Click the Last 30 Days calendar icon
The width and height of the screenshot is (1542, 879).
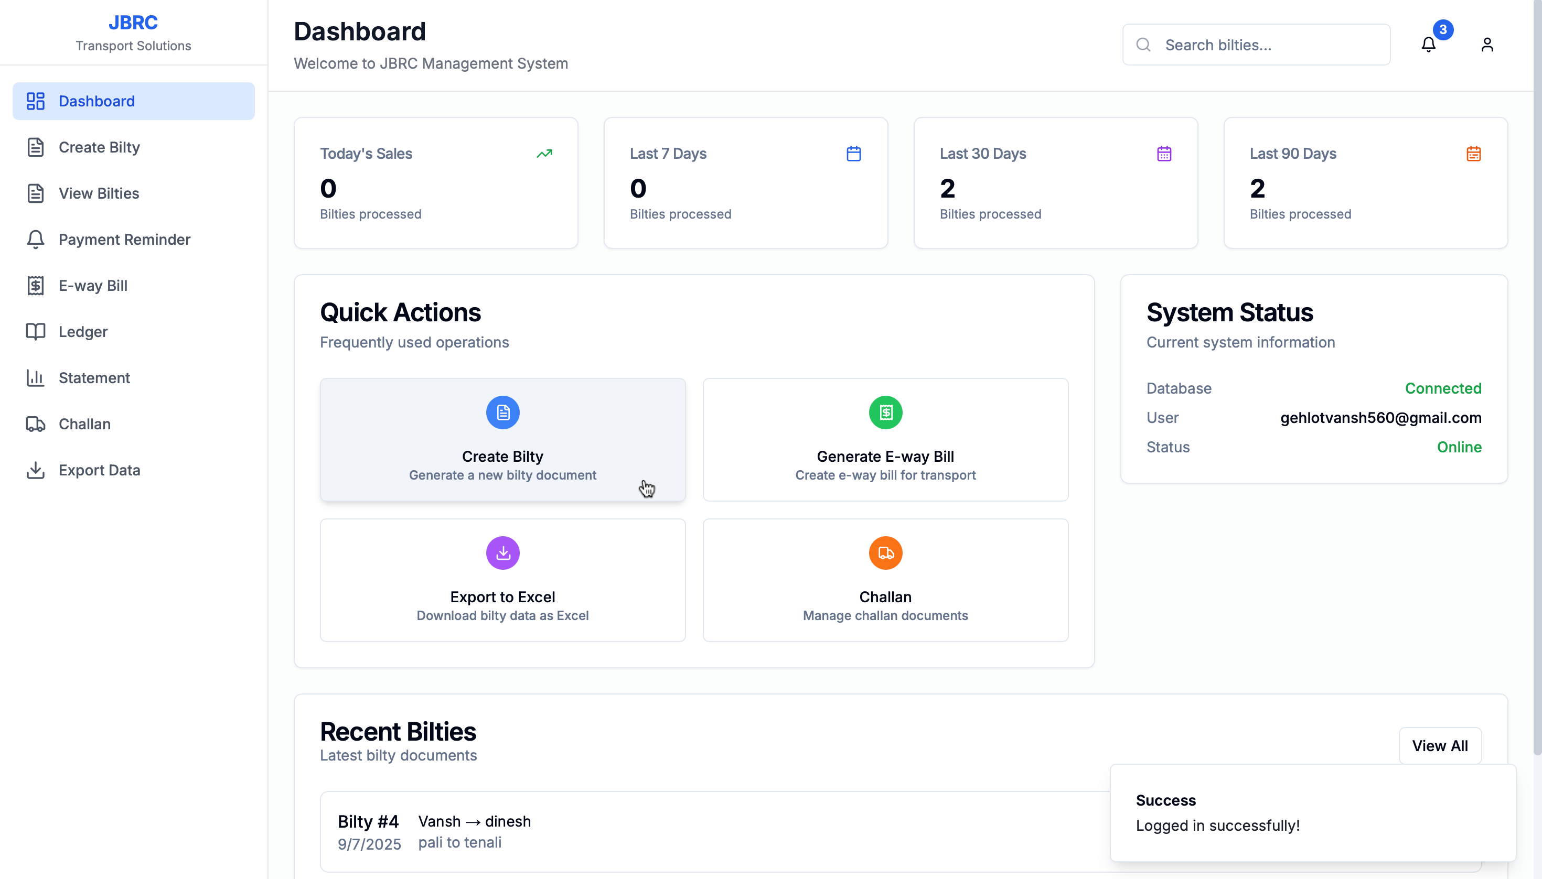pyautogui.click(x=1163, y=154)
